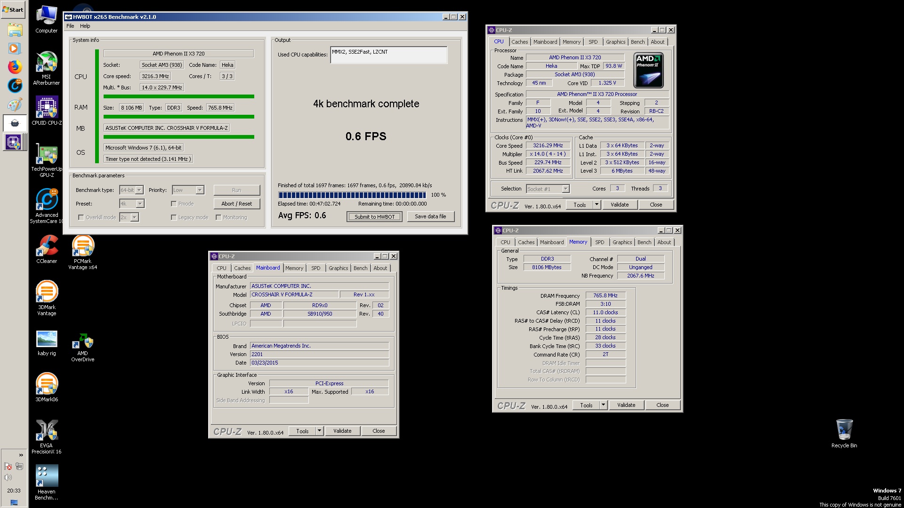Open Advanced SystemCare desktop shortcut
The width and height of the screenshot is (904, 508).
pyautogui.click(x=47, y=206)
